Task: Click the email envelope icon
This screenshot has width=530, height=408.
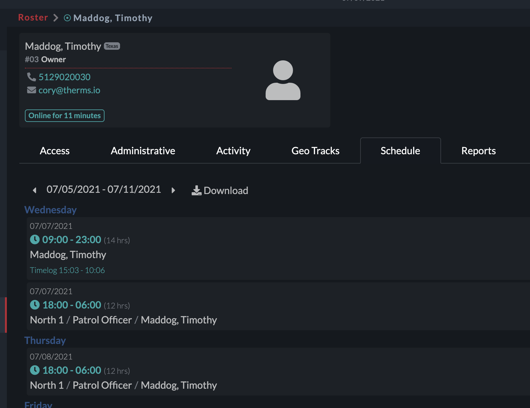Action: (x=32, y=90)
